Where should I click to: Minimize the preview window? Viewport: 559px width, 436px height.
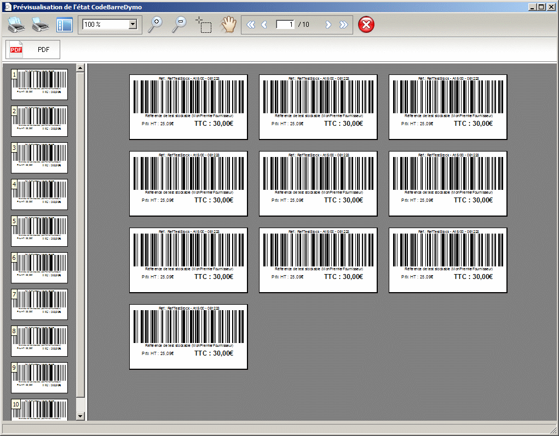click(533, 7)
